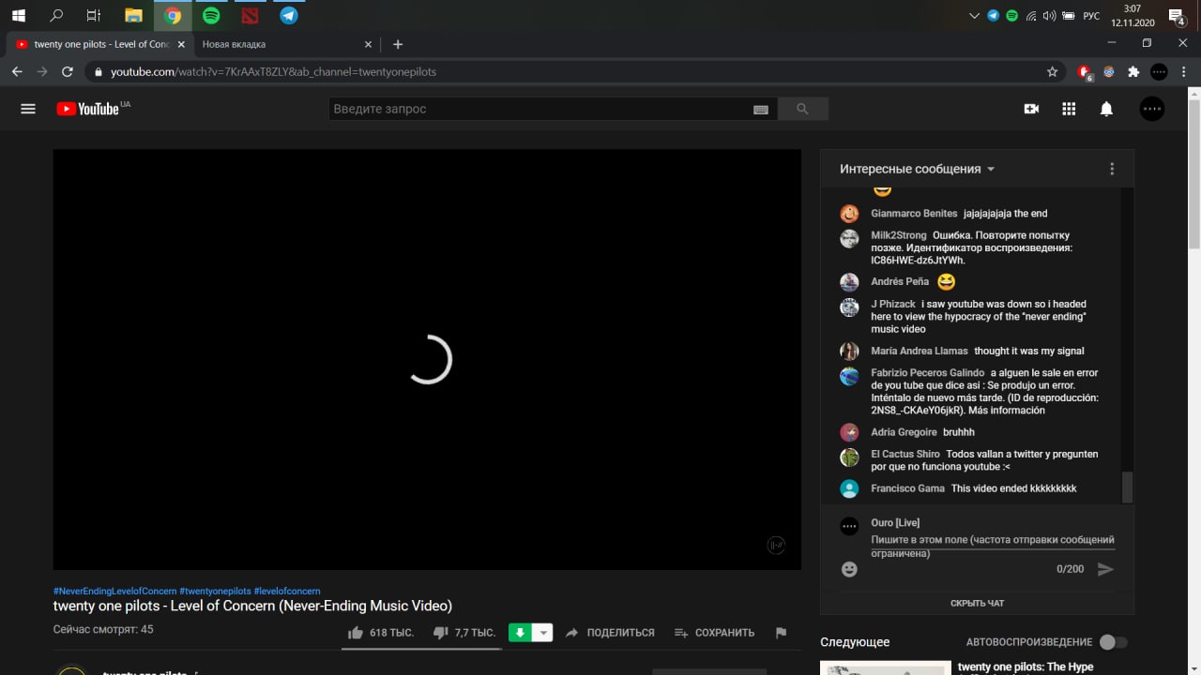Viewport: 1201px width, 675px height.
Task: Open the taskbar volume control
Action: pos(1049,16)
